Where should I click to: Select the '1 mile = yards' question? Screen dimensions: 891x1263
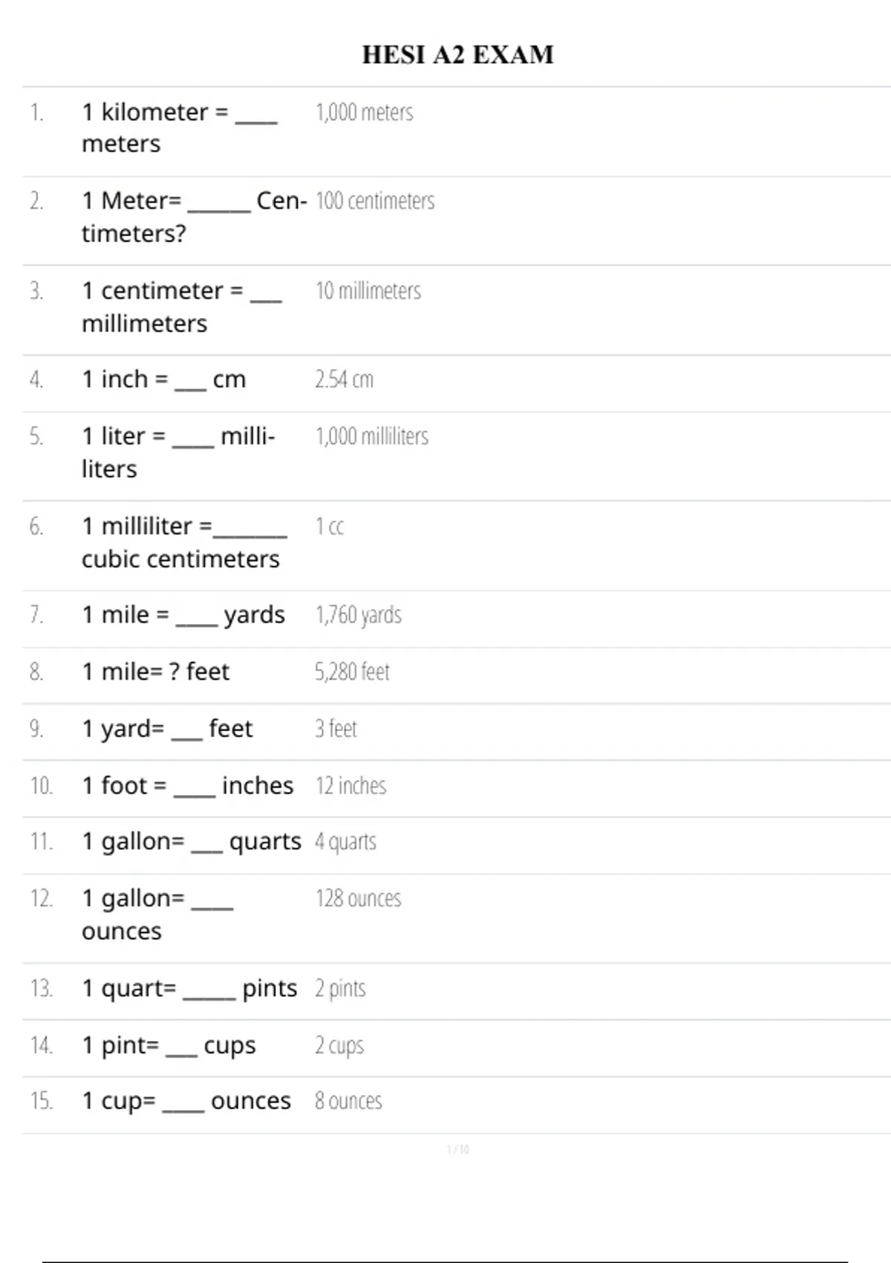[183, 615]
